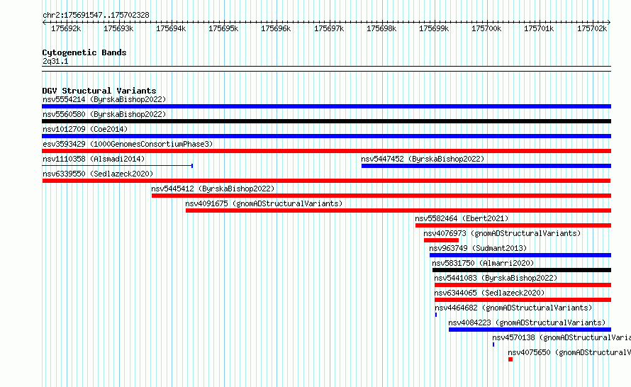The image size is (631, 387).
Task: Select the blue bar for nsv5554214
Action: pyautogui.click(x=326, y=106)
